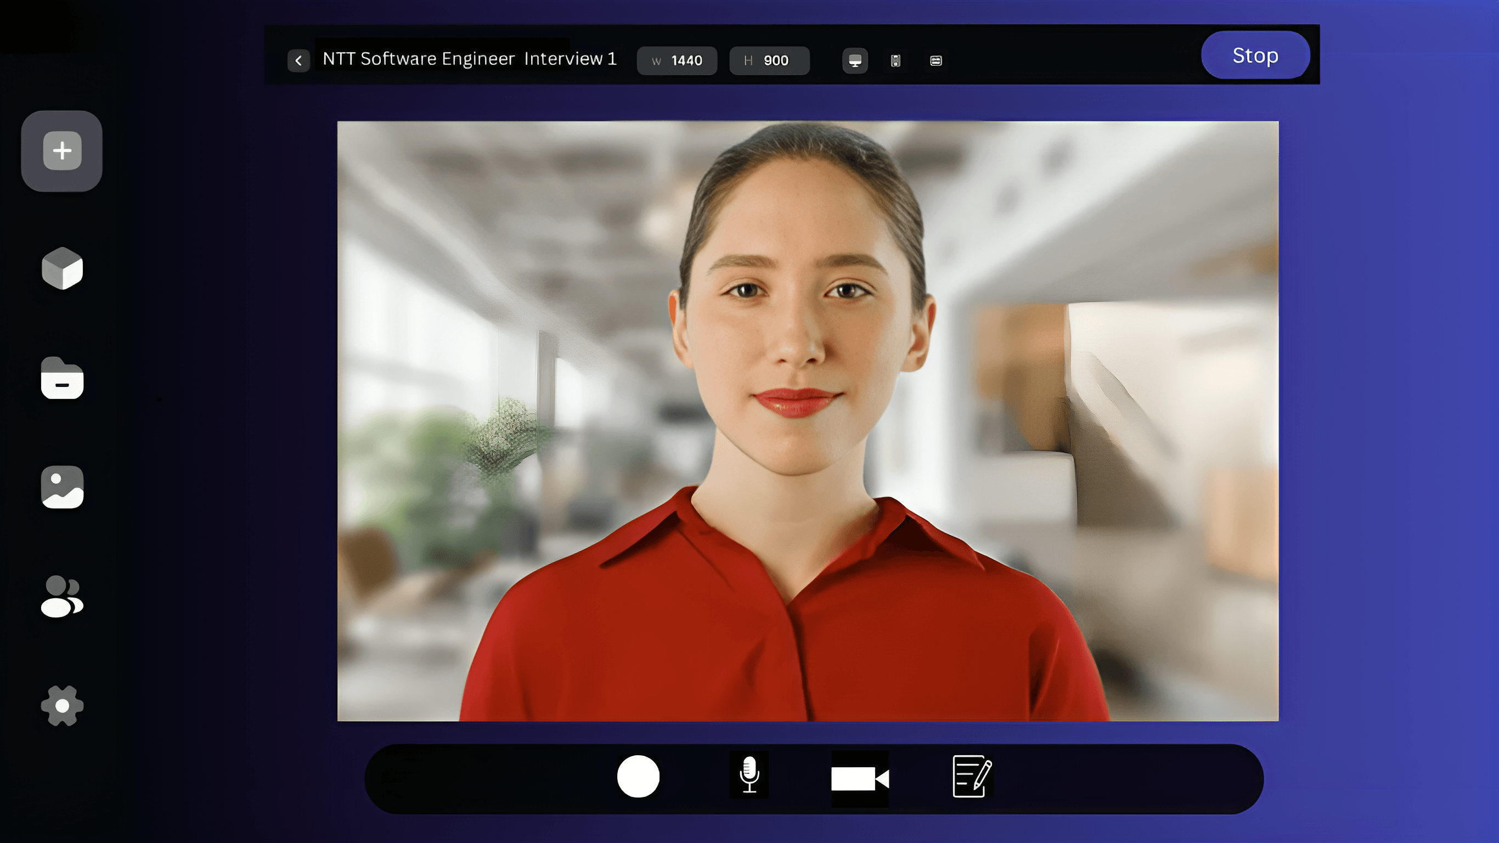
Task: Open the notes pencil icon
Action: click(971, 777)
